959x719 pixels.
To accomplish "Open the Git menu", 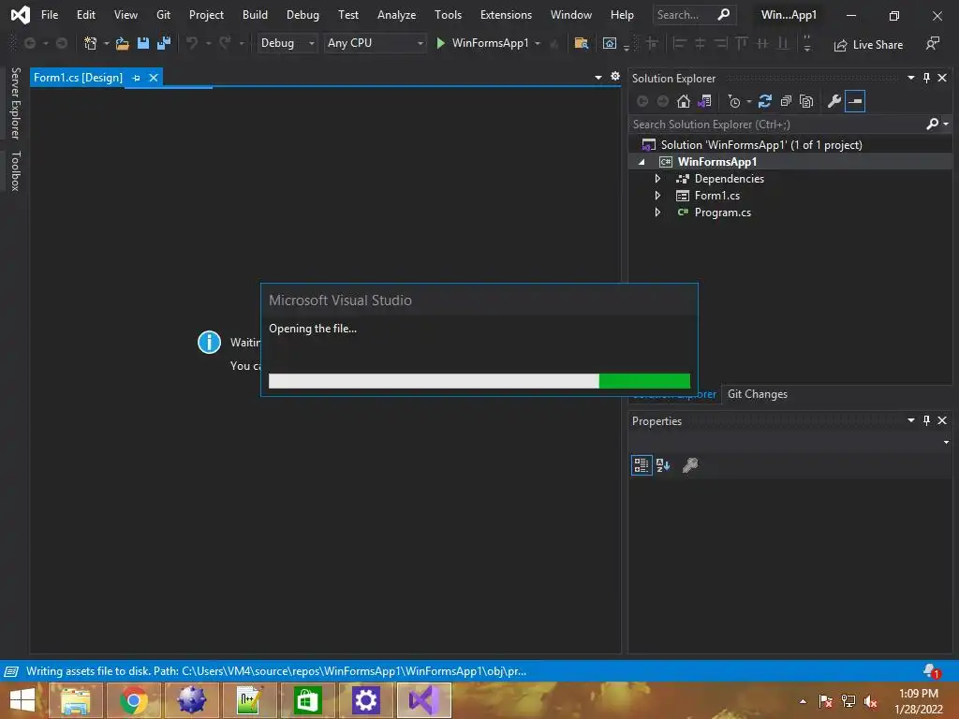I will pos(163,15).
